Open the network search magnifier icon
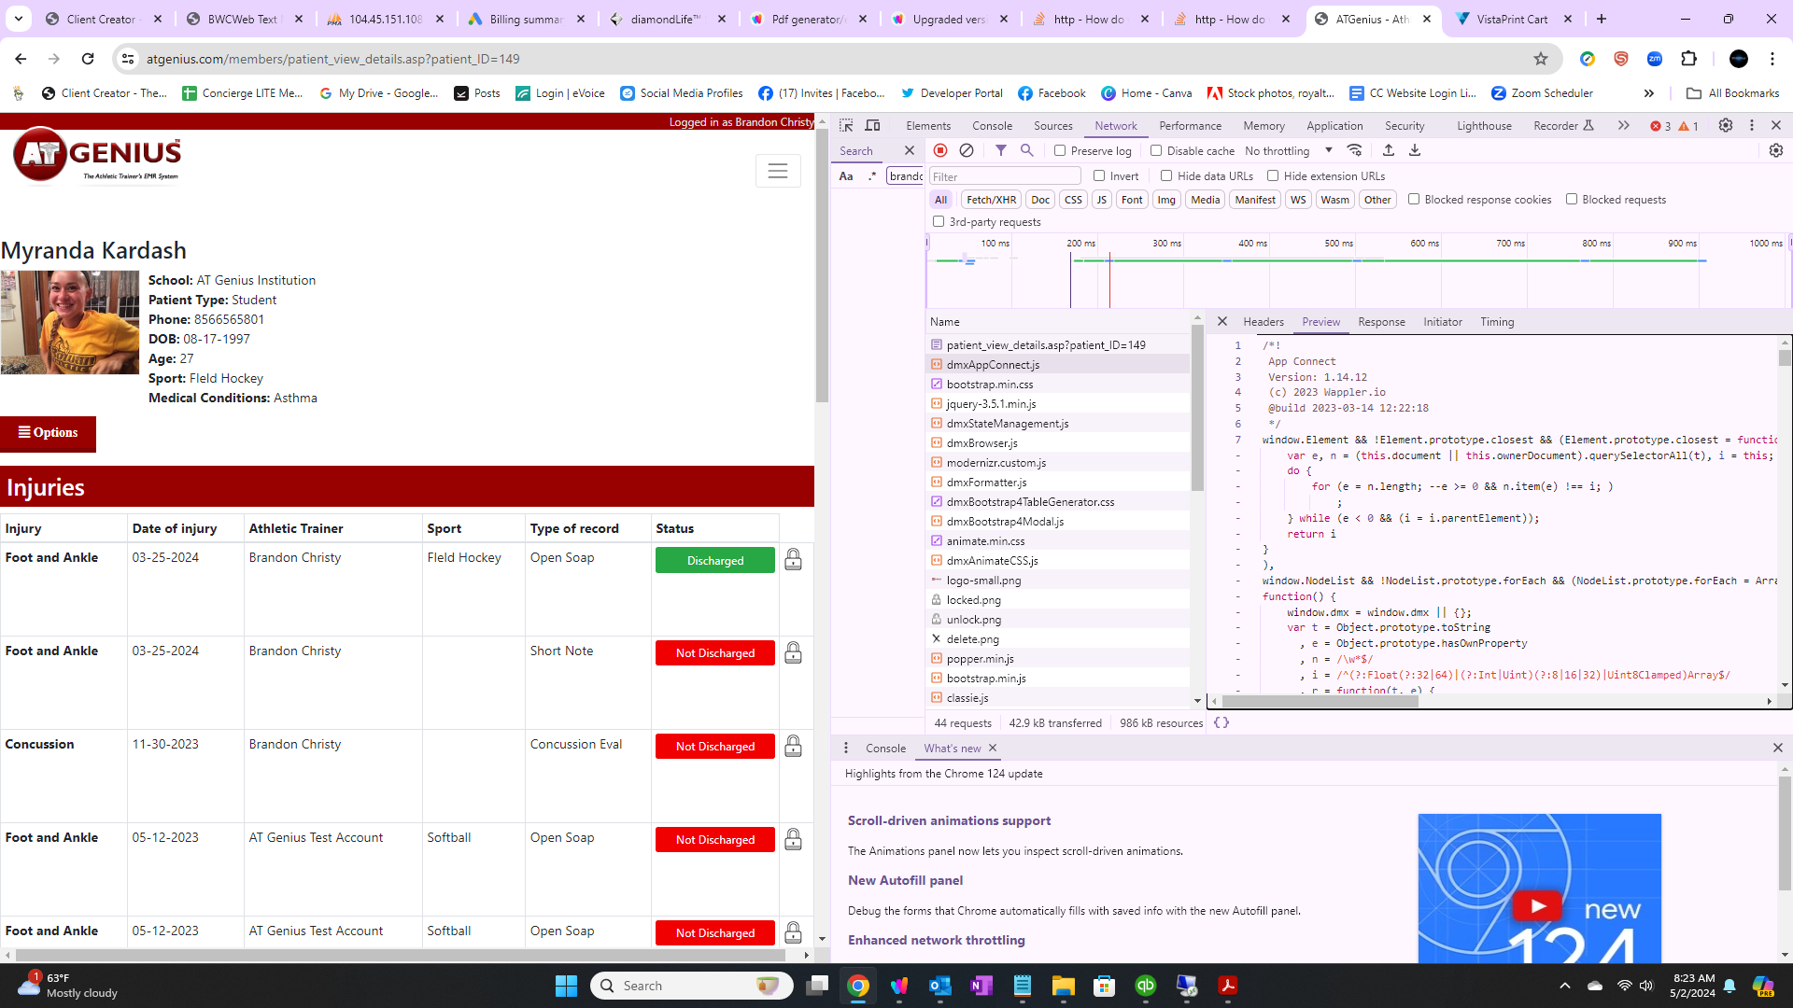Viewport: 1793px width, 1008px height. tap(1027, 150)
